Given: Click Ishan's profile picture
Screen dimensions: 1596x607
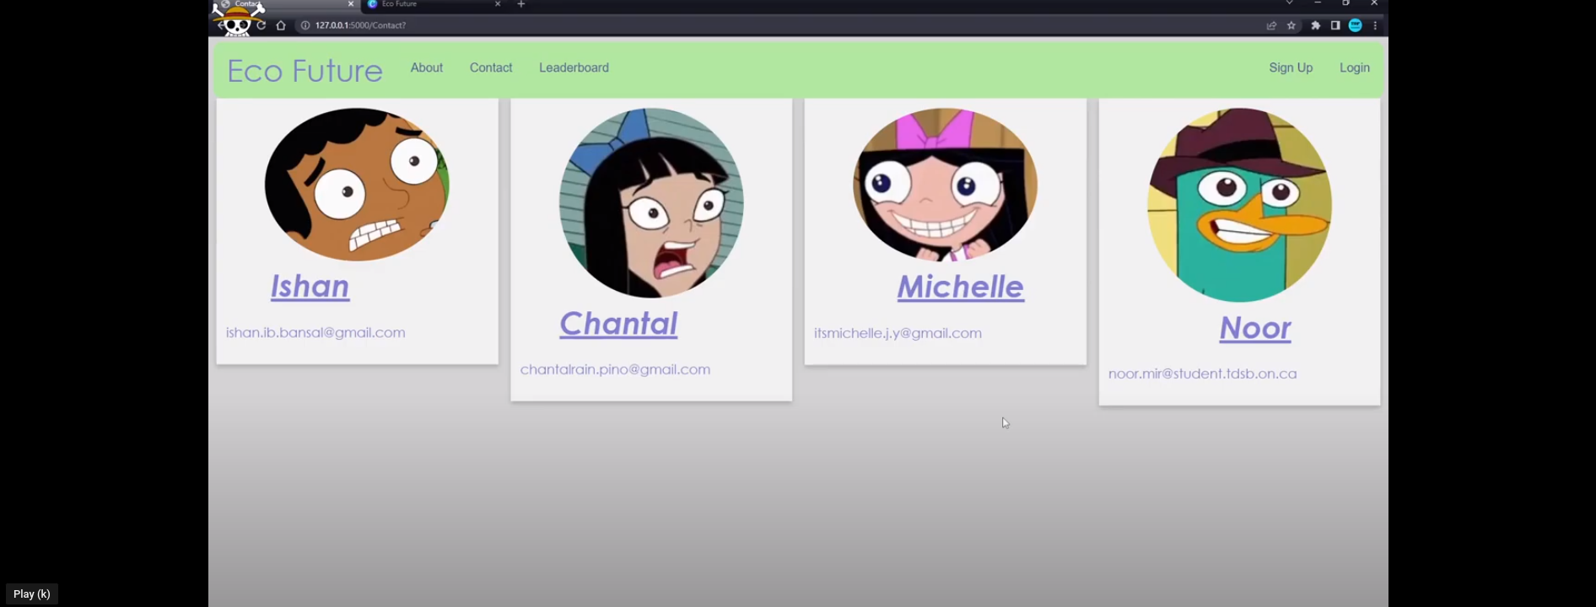Looking at the screenshot, I should (x=357, y=184).
